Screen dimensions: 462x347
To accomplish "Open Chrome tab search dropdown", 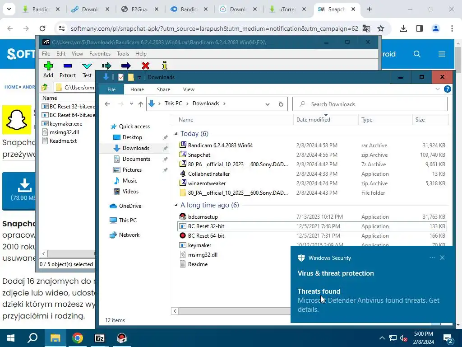I will click(x=9, y=9).
